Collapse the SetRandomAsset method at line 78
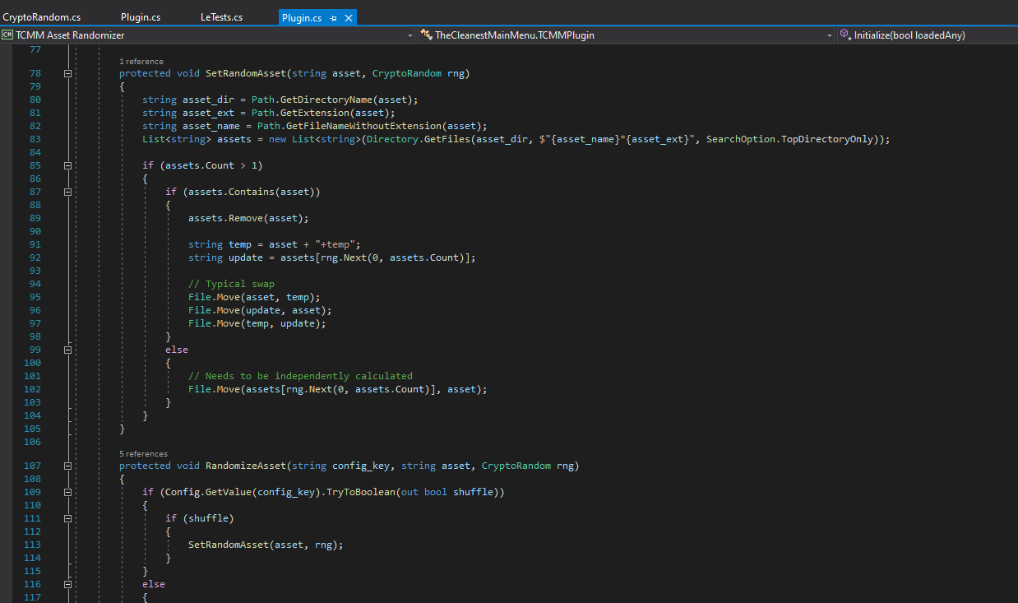The height and width of the screenshot is (603, 1018). coord(68,73)
